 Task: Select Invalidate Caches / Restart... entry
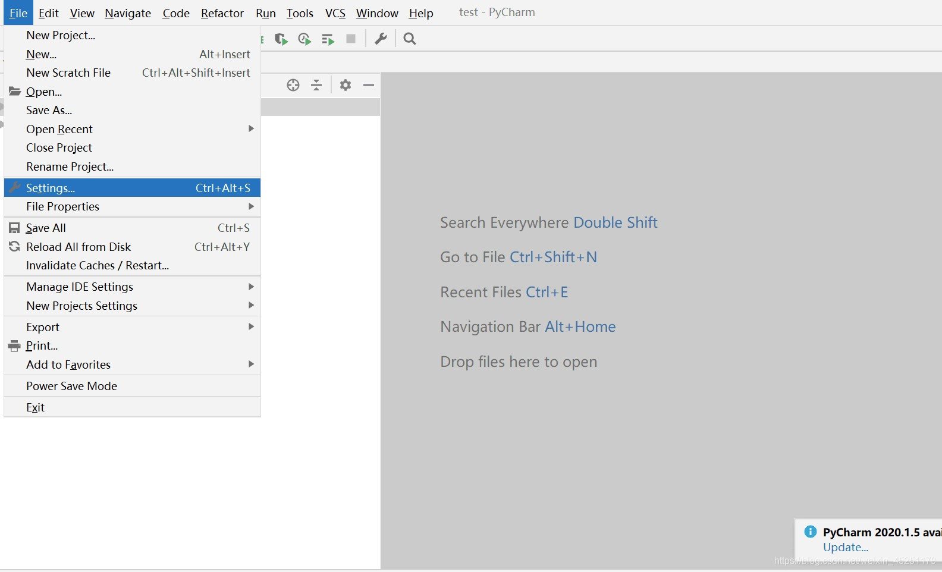(132, 265)
